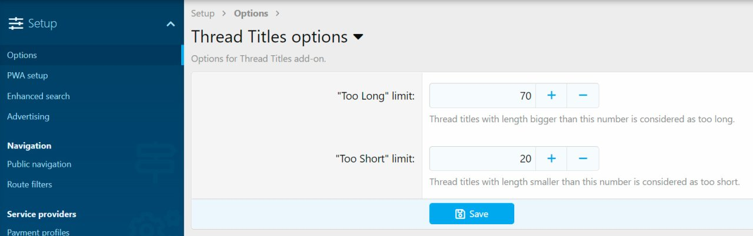The height and width of the screenshot is (236, 753).
Task: Go to Options in the breadcrumb
Action: [x=251, y=13]
